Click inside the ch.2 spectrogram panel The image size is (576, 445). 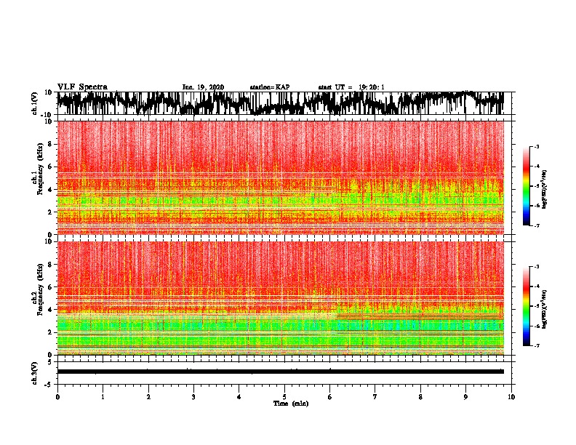pyautogui.click(x=281, y=298)
